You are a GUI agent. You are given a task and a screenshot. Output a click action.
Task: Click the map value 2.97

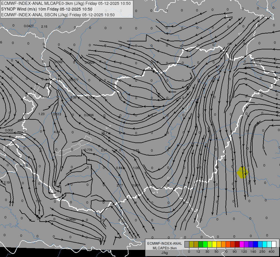click(104, 150)
